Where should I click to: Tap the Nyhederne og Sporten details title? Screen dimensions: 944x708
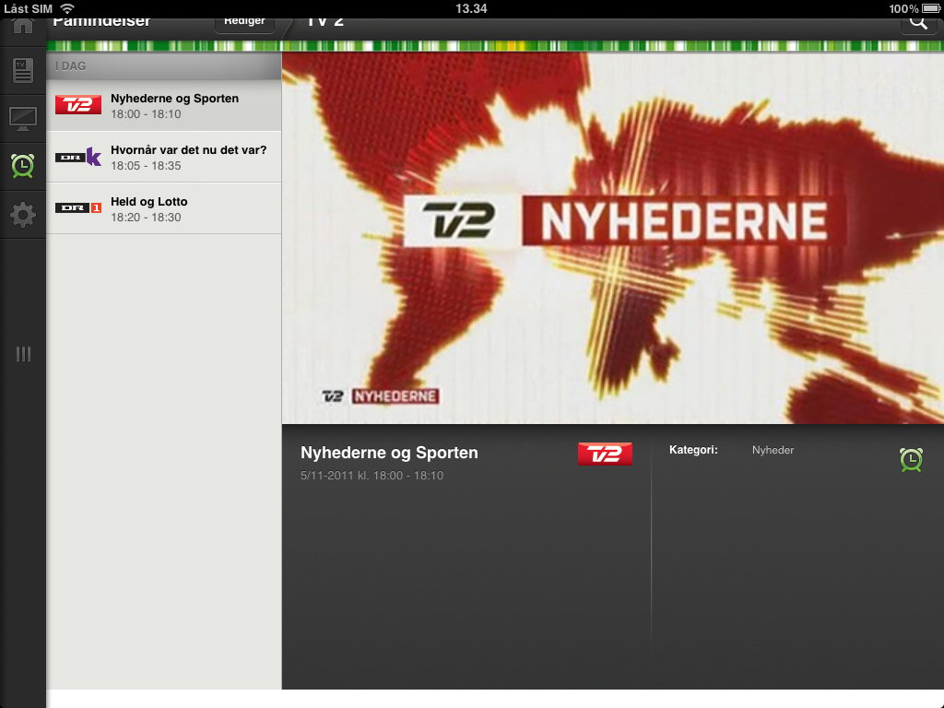pyautogui.click(x=389, y=453)
